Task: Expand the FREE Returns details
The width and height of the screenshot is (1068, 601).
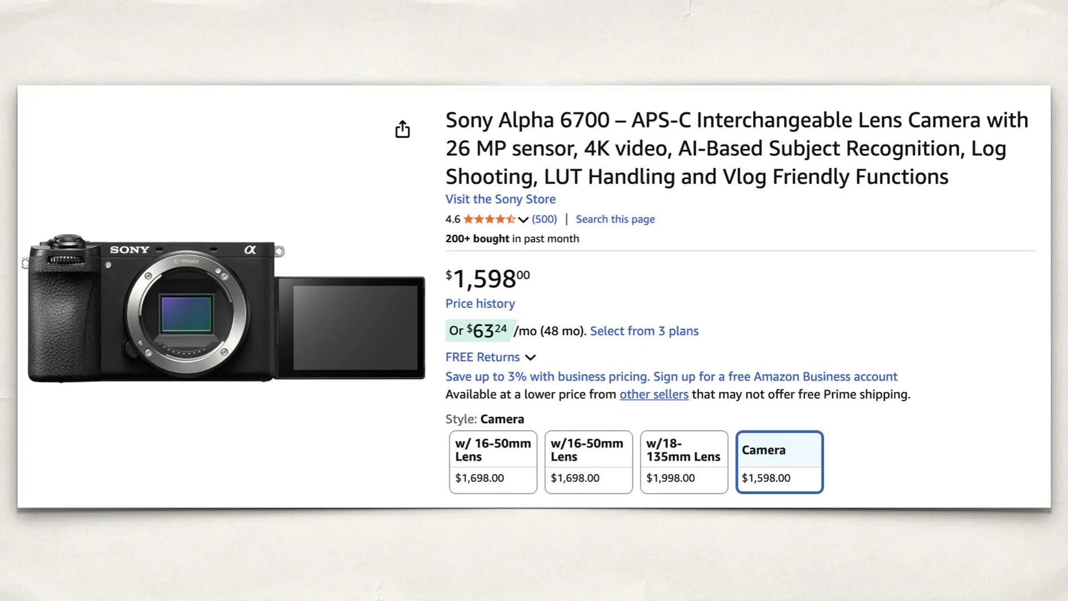Action: pyautogui.click(x=530, y=357)
